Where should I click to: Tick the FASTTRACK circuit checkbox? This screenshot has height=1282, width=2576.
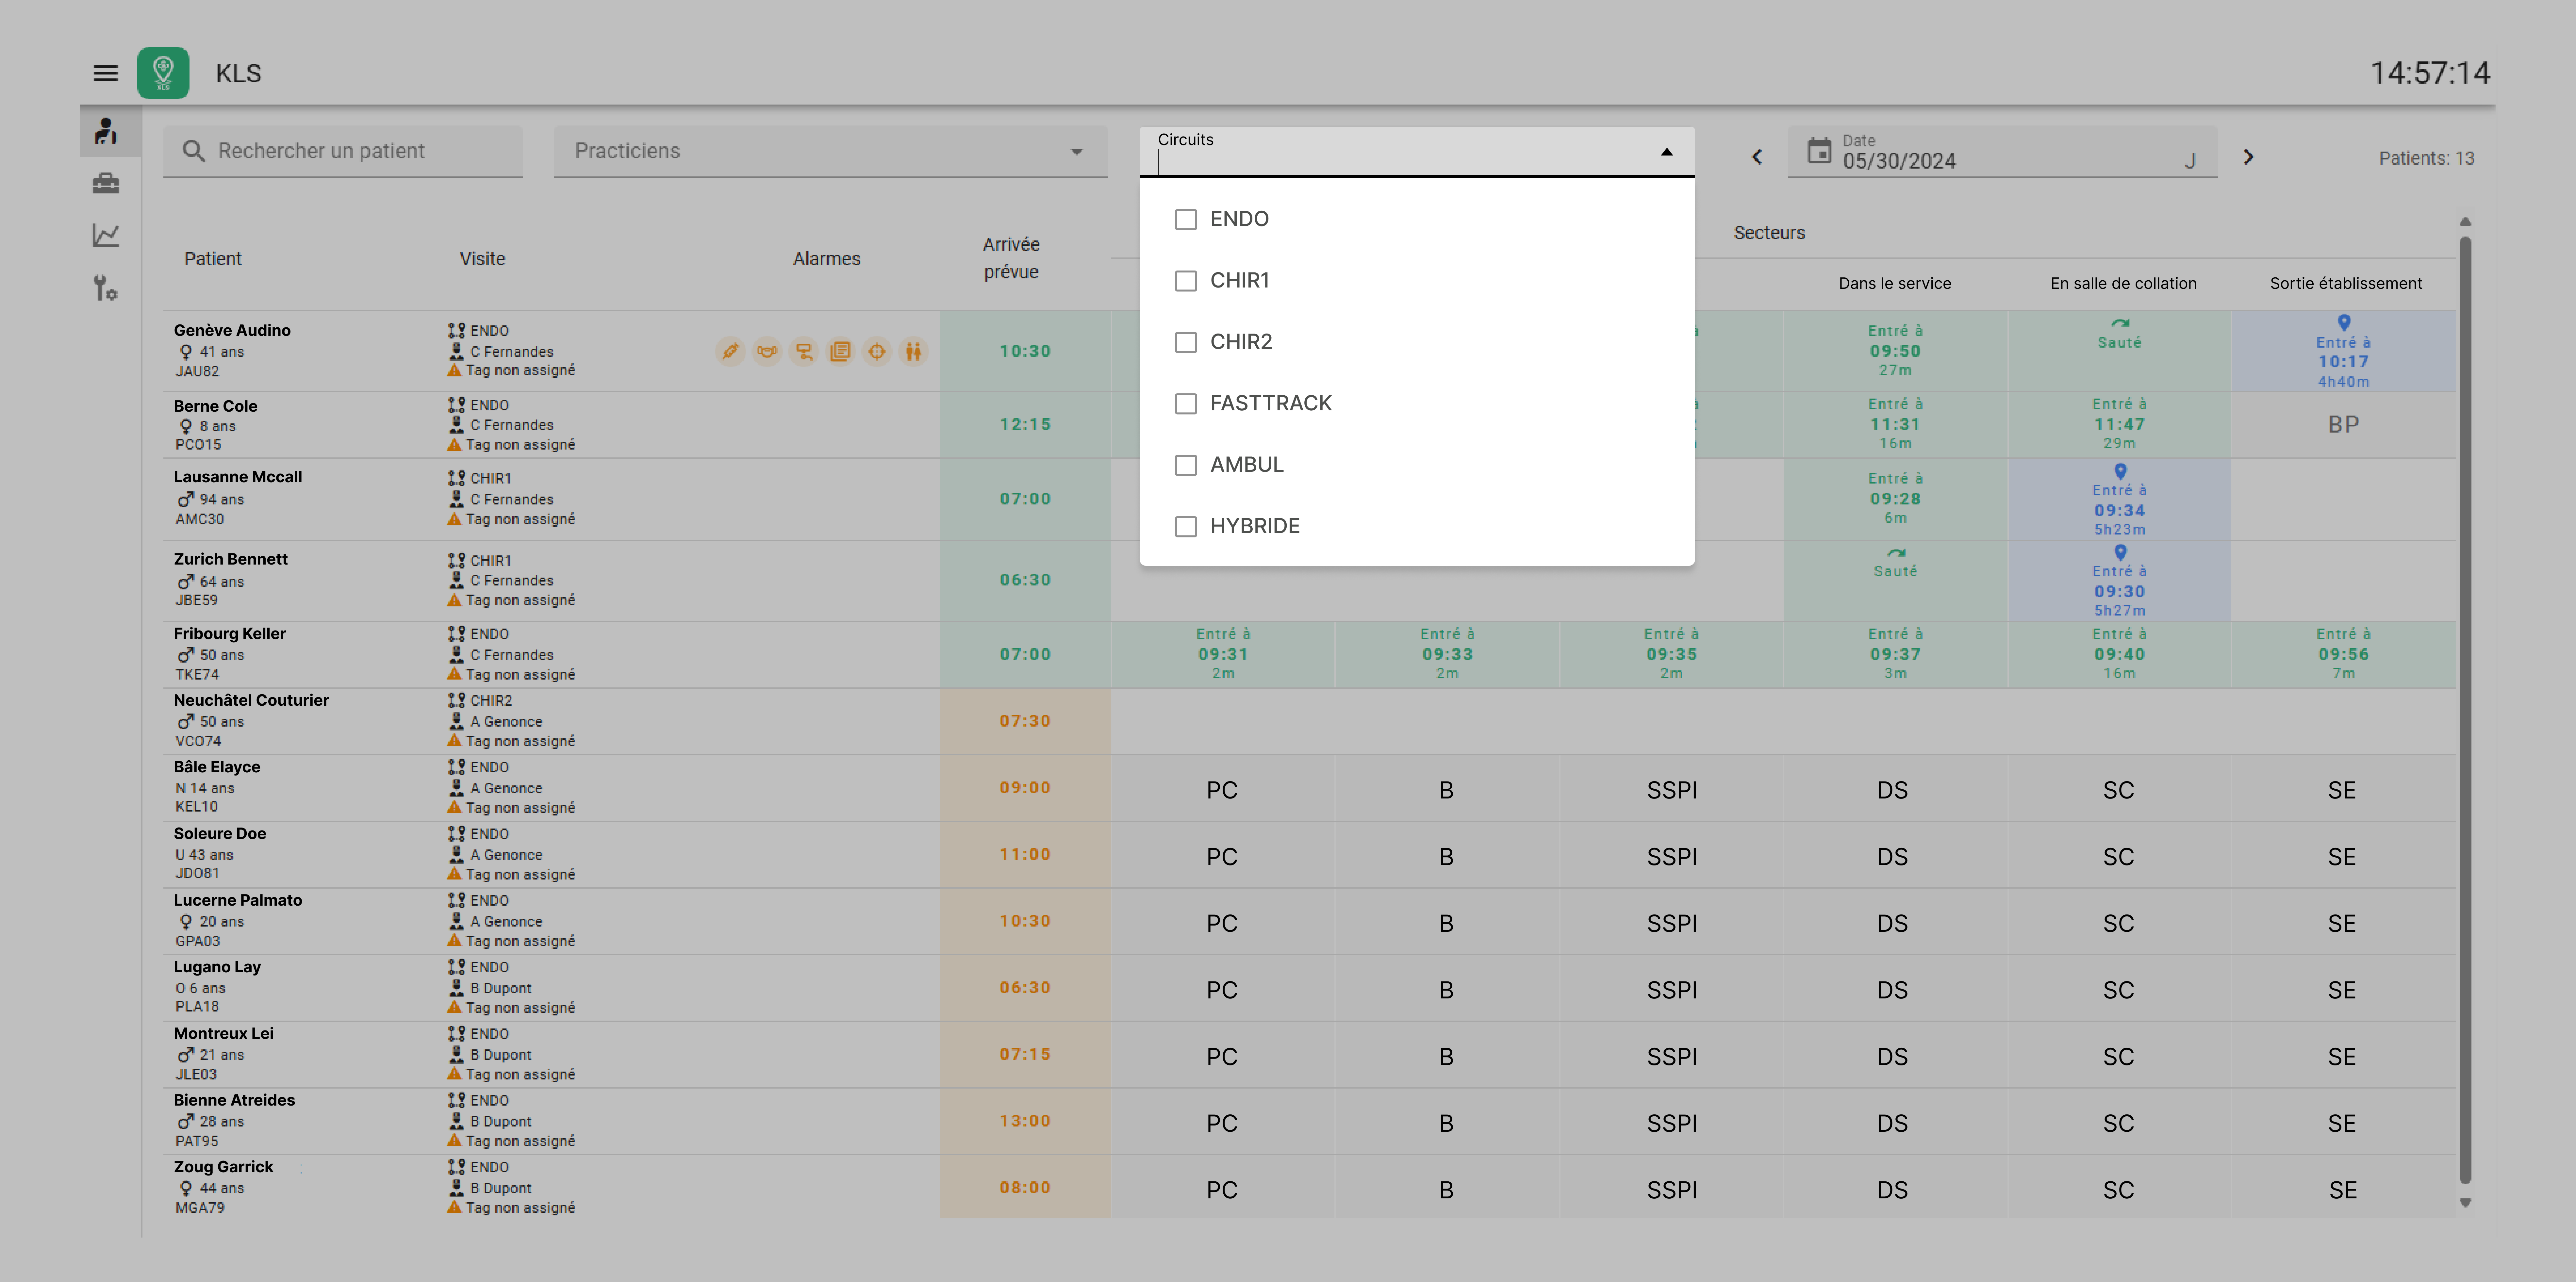click(1186, 403)
